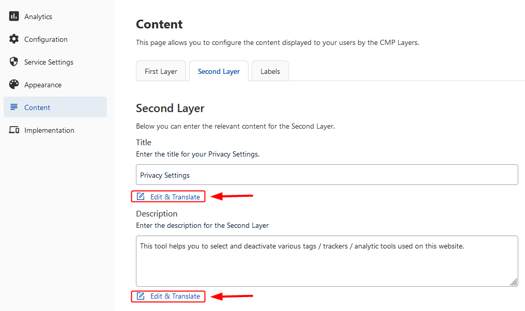Click the Implementation devices icon
Screen dimensions: 525x311
(x=14, y=130)
